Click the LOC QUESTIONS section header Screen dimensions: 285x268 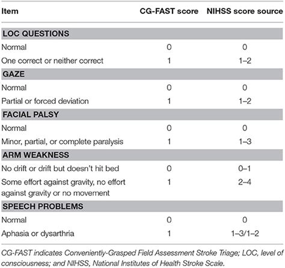(142, 34)
